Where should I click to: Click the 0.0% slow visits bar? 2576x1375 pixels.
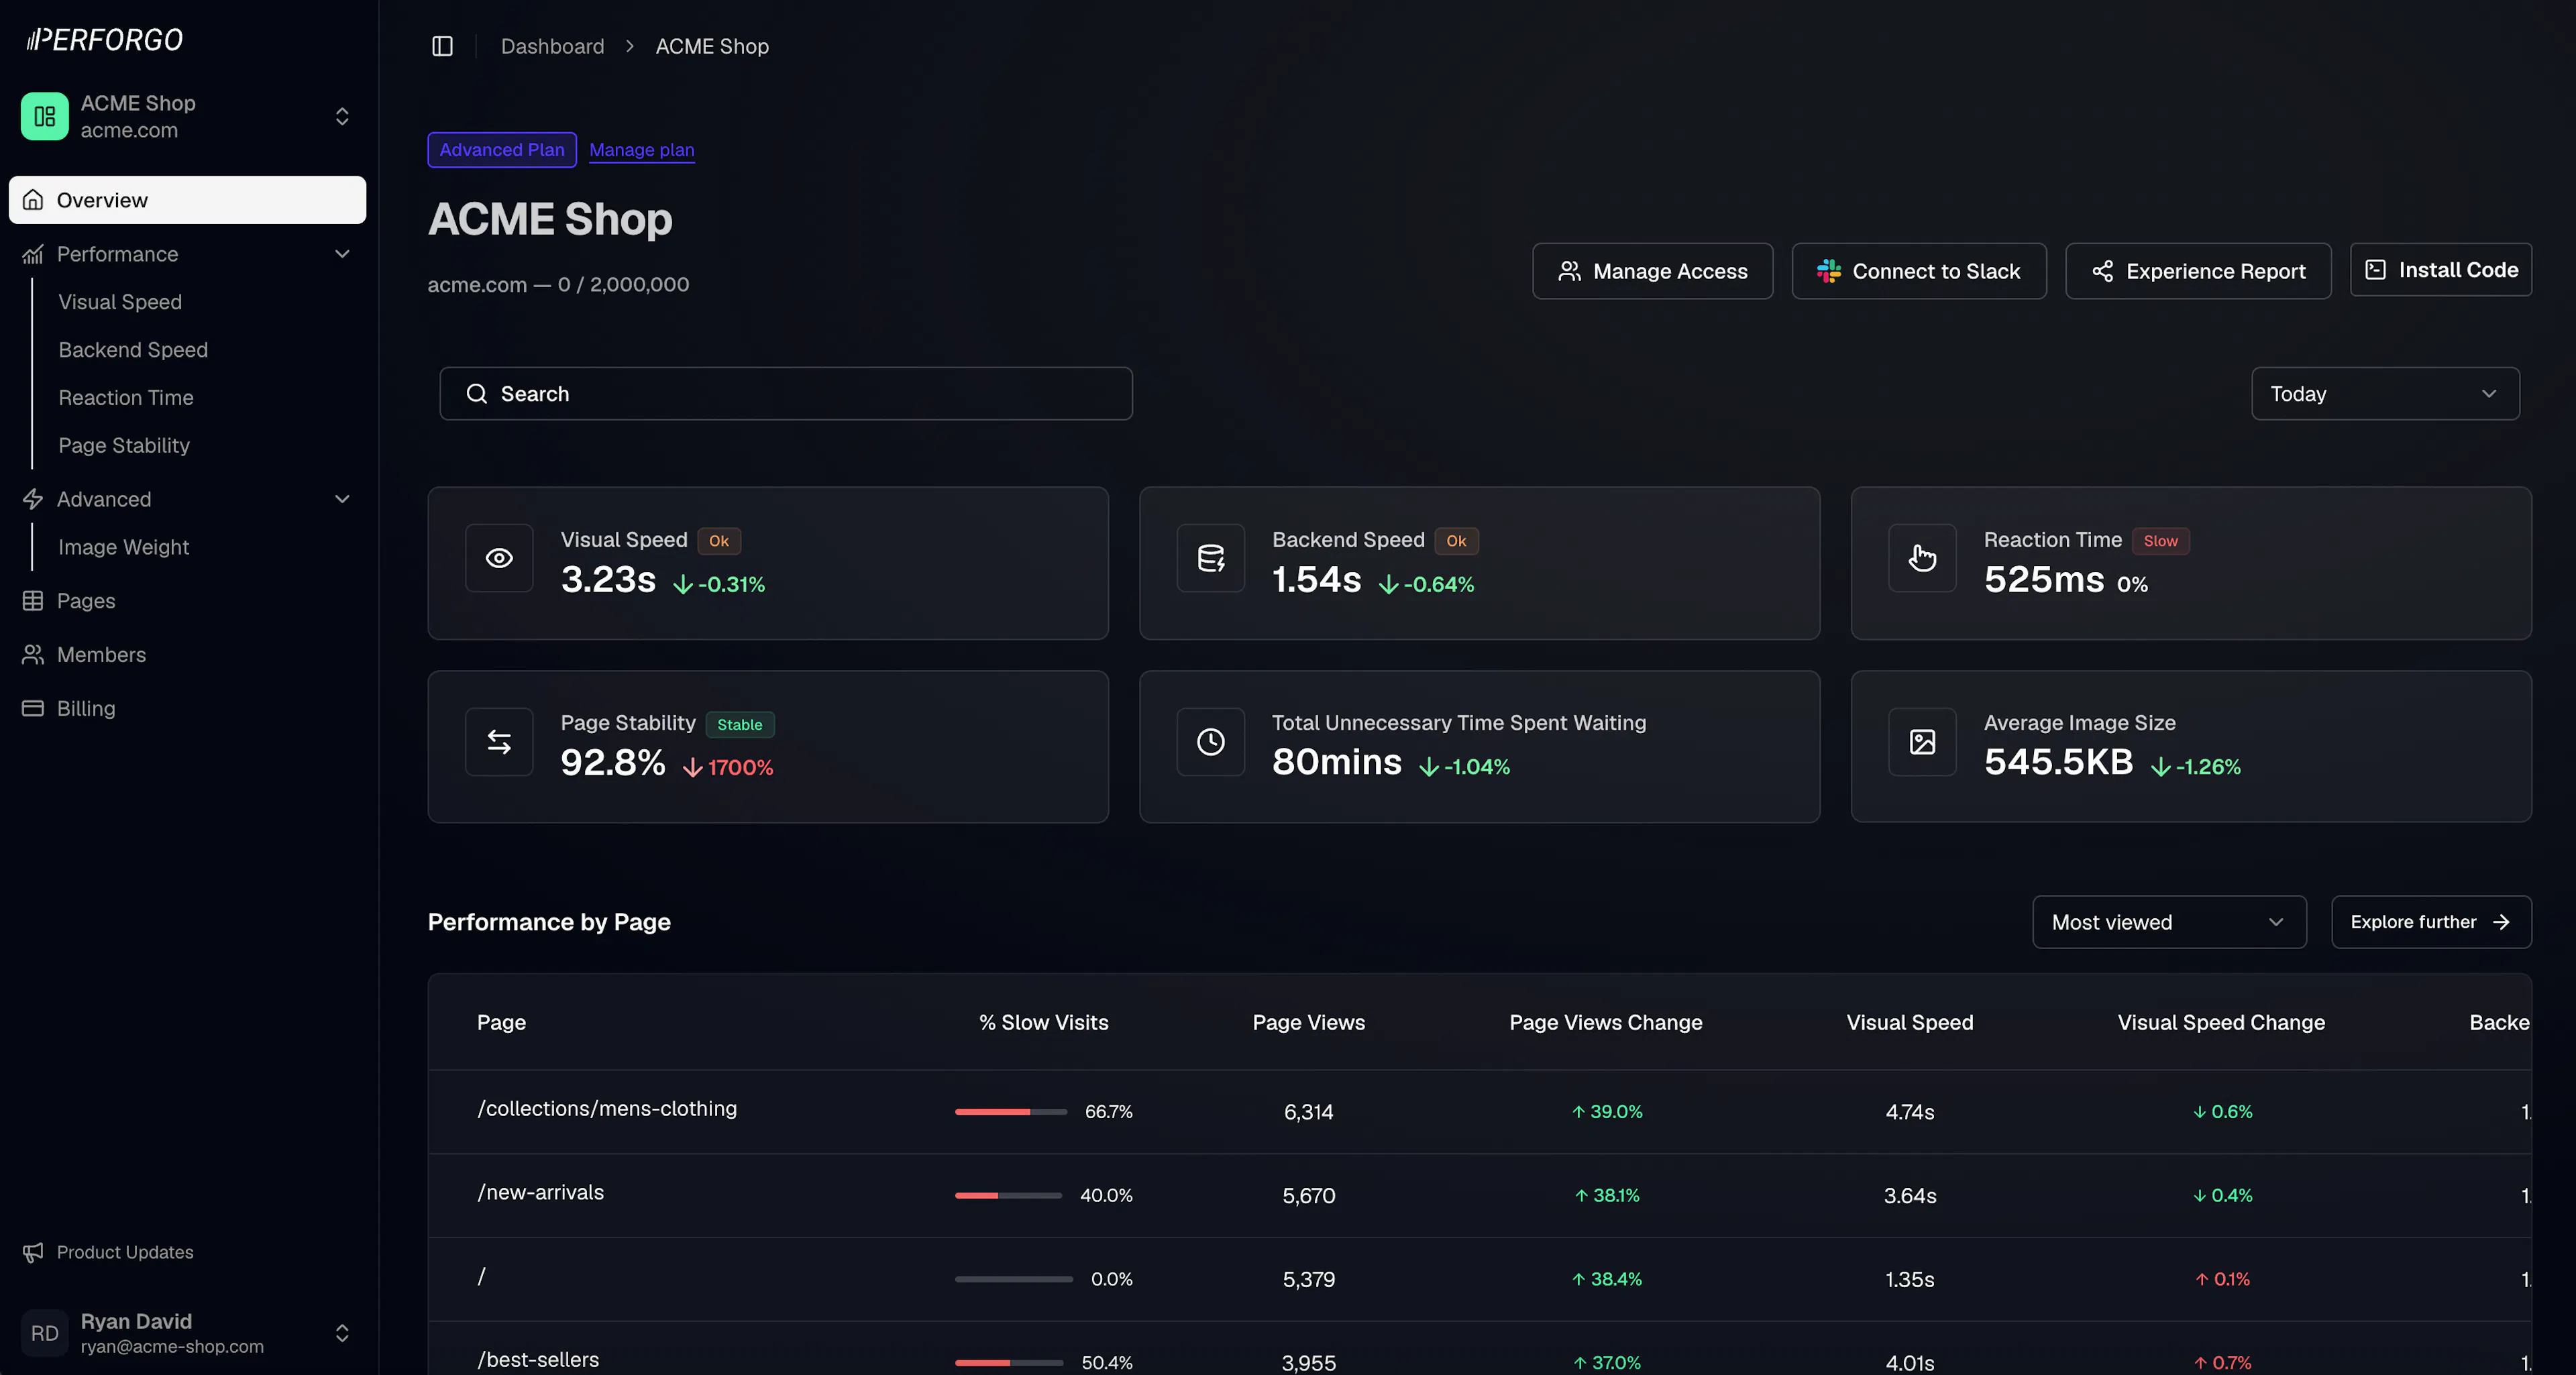[x=1014, y=1279]
